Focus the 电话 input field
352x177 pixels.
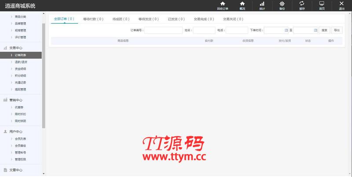tap(237, 30)
